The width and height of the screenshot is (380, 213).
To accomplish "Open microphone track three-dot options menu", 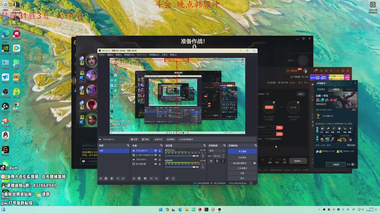I will coord(203,156).
